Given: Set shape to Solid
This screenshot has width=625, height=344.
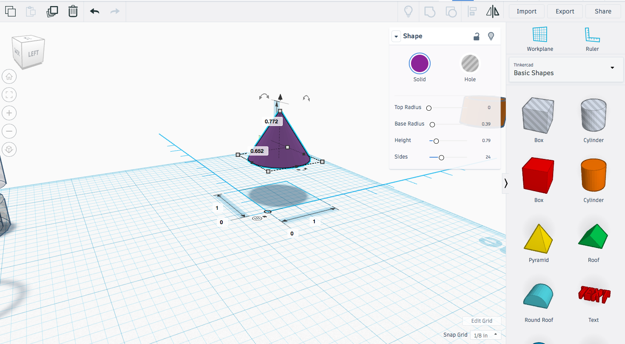Looking at the screenshot, I should tap(420, 68).
